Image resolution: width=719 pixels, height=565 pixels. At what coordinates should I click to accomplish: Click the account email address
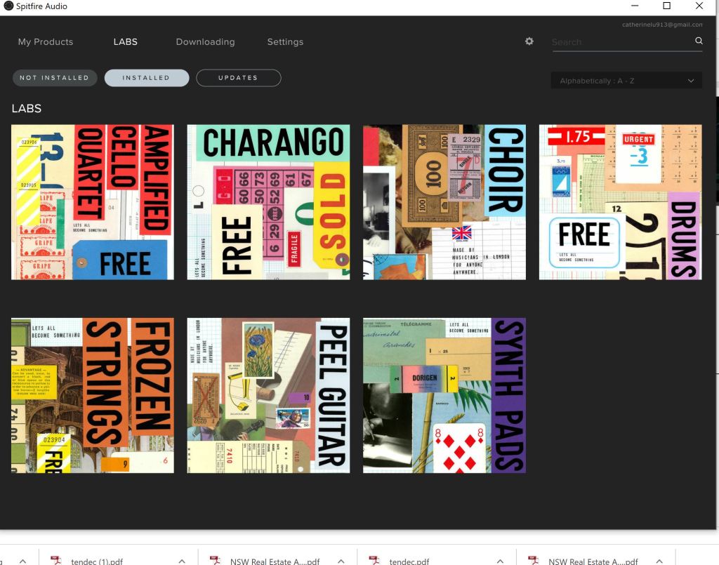pos(662,25)
